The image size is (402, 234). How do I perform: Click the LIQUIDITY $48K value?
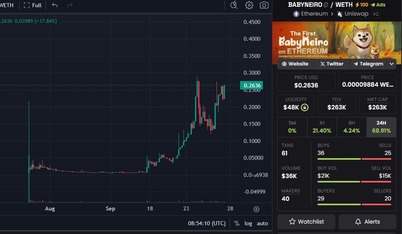click(x=291, y=107)
